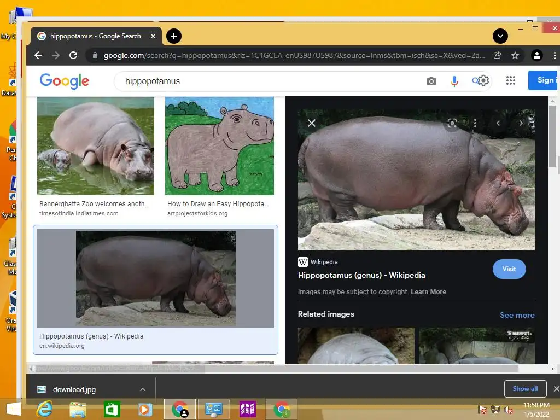Click the address bar URL
Viewport: 560px width, 420px height.
pos(294,55)
